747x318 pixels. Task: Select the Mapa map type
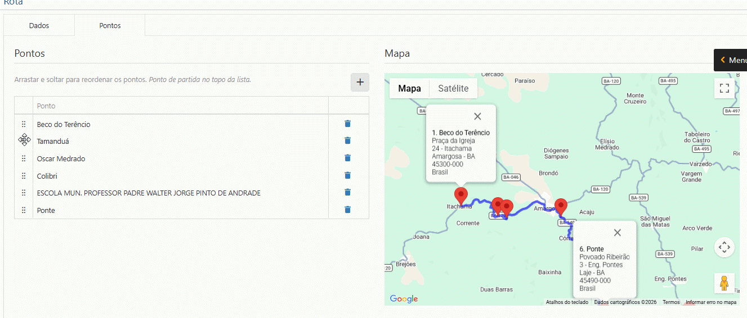[x=409, y=88]
